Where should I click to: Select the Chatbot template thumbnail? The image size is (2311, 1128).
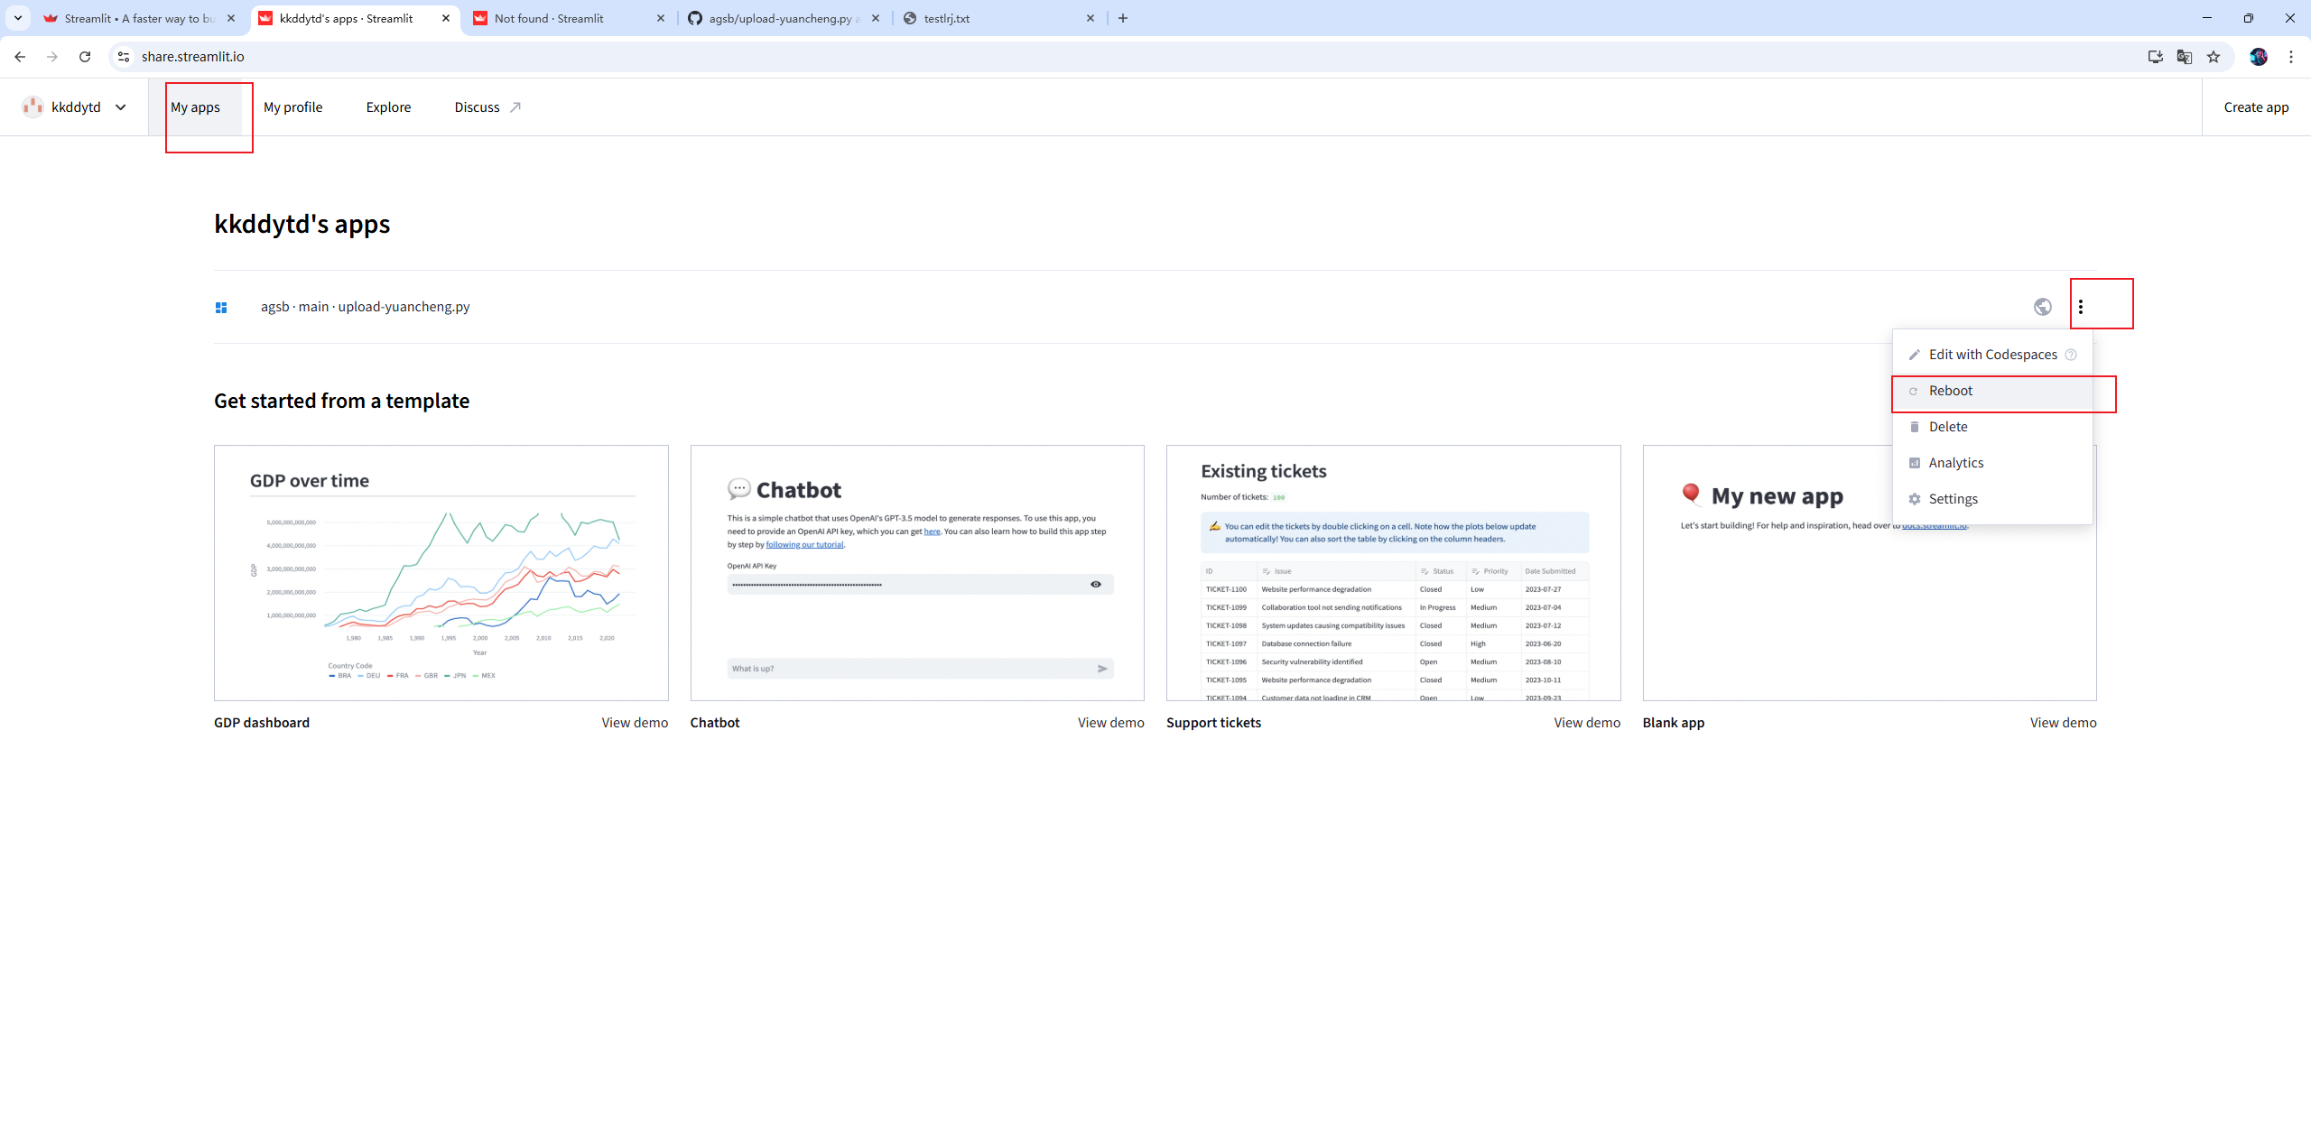pos(917,573)
